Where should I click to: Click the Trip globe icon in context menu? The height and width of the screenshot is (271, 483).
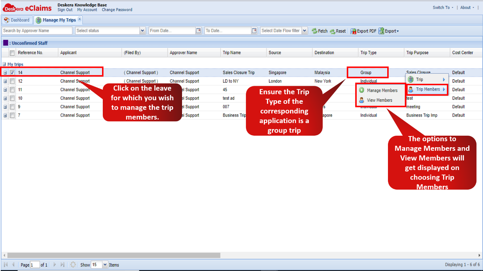pyautogui.click(x=411, y=80)
